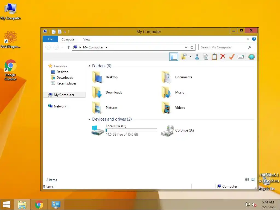This screenshot has height=210, width=280.
Task: Open the View ribbon tab
Action: pyautogui.click(x=87, y=39)
